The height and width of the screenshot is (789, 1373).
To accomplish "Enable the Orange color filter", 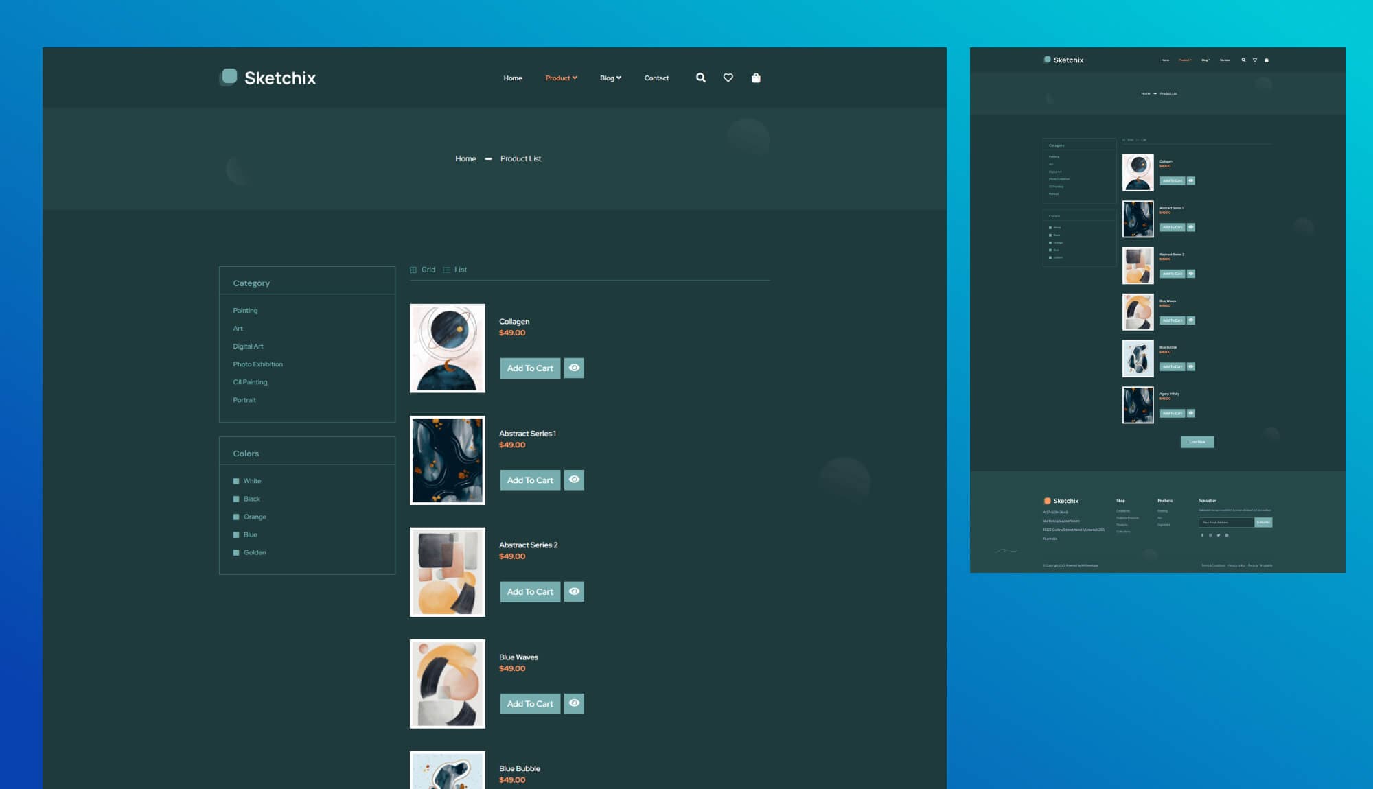I will (237, 517).
